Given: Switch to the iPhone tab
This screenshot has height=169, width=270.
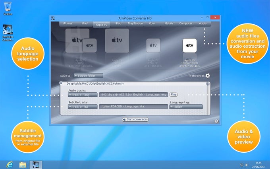Looking at the screenshot, I should 67,23.
